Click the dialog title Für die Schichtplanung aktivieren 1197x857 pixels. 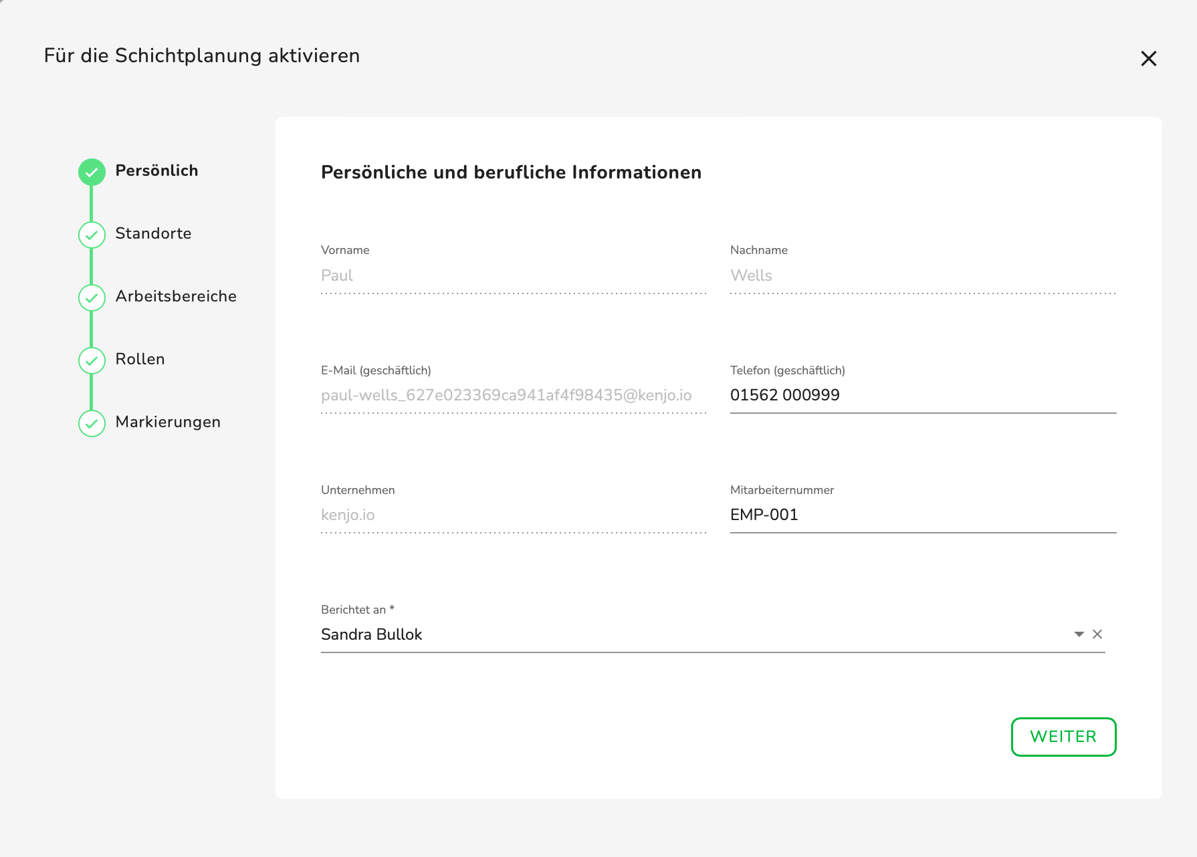tap(202, 55)
